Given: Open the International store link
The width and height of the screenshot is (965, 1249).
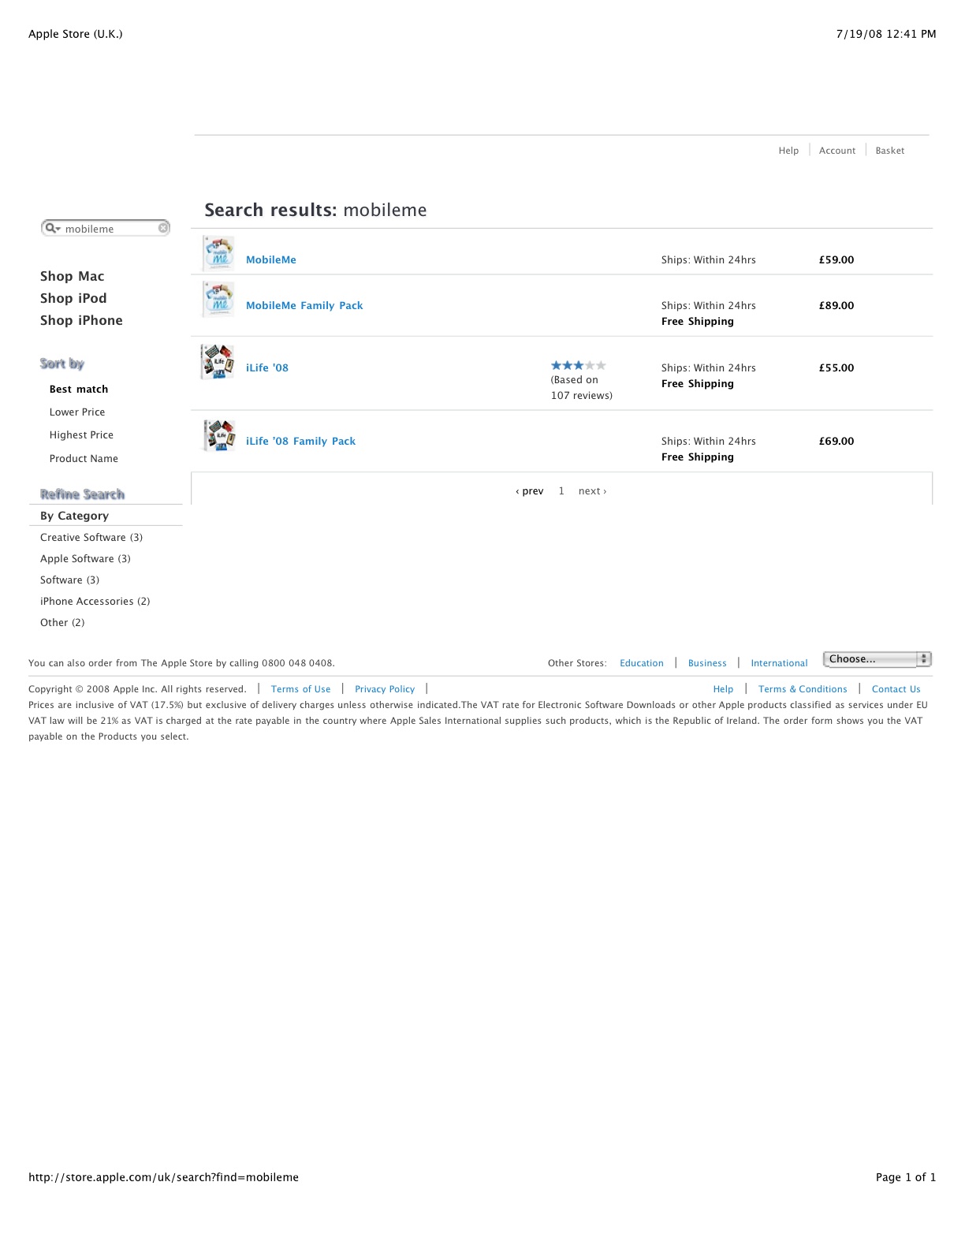Looking at the screenshot, I should 779,664.
